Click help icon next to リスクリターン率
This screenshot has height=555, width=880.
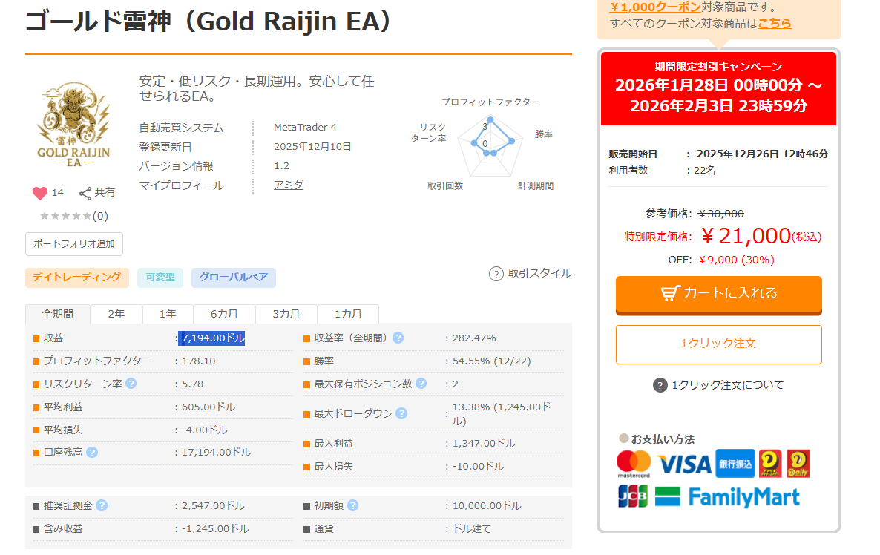pyautogui.click(x=131, y=384)
